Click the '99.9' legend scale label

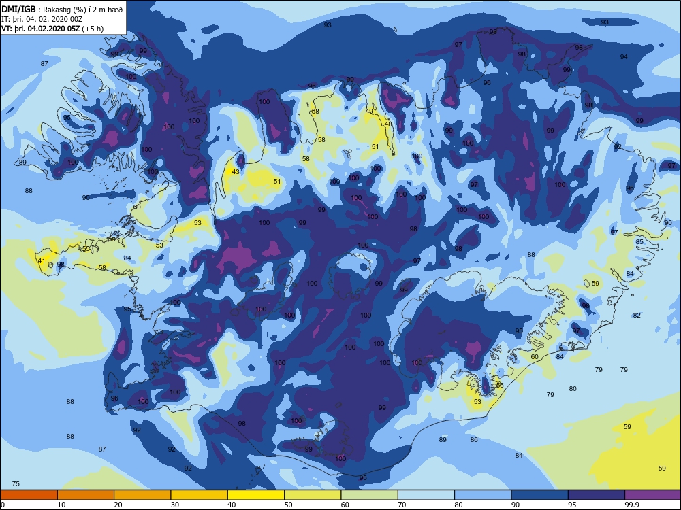click(x=631, y=505)
